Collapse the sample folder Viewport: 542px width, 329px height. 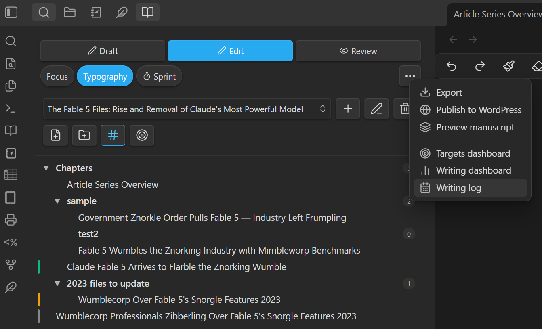pos(57,201)
